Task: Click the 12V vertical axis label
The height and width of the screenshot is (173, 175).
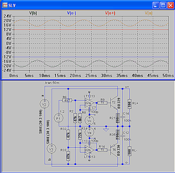Action: coord(7,30)
